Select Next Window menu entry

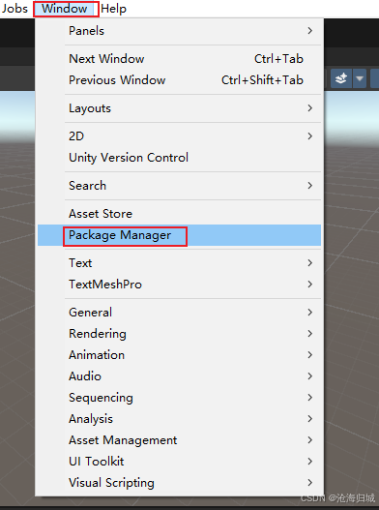click(x=179, y=59)
